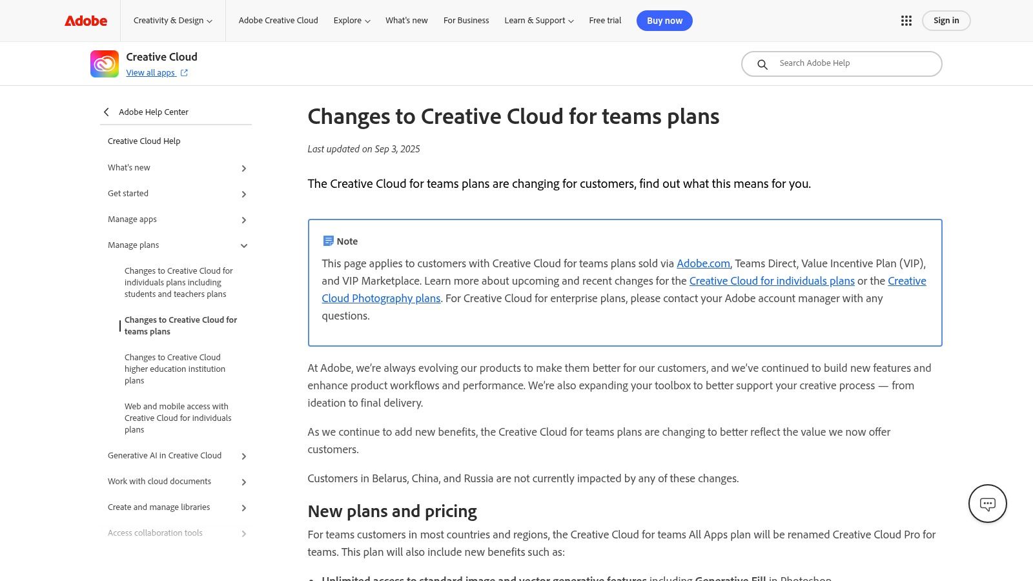Viewport: 1033px width, 581px height.
Task: Open the Learn & Support dropdown
Action: click(538, 21)
